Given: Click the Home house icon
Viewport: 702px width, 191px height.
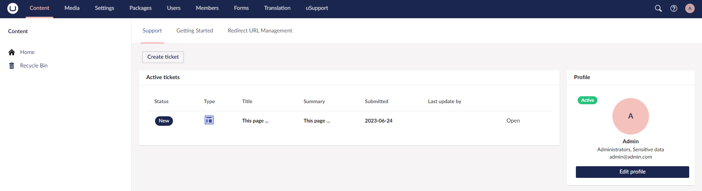Looking at the screenshot, I should click(12, 52).
